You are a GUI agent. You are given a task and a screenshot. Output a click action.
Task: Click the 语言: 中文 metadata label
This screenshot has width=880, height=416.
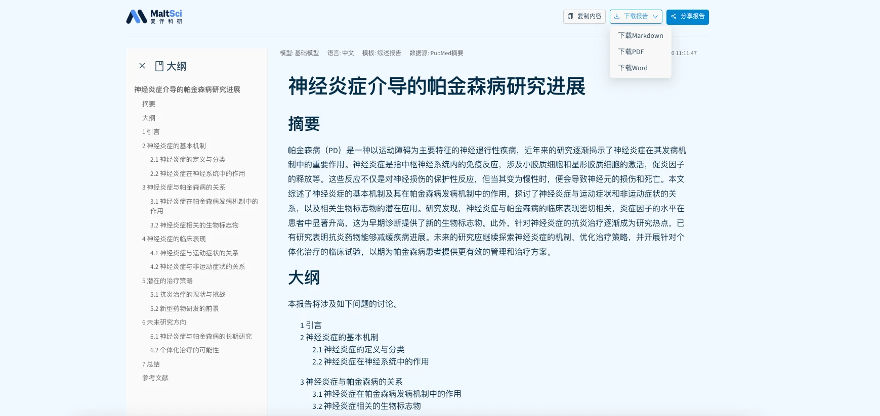click(341, 53)
